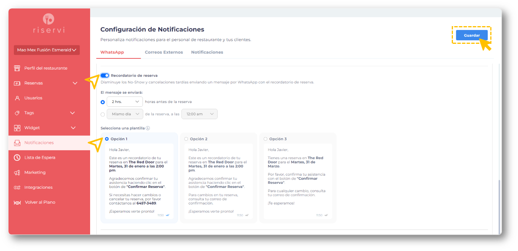Viewport: 518px width, 251px height.
Task: Click the Widget grid icon
Action: tap(17, 128)
